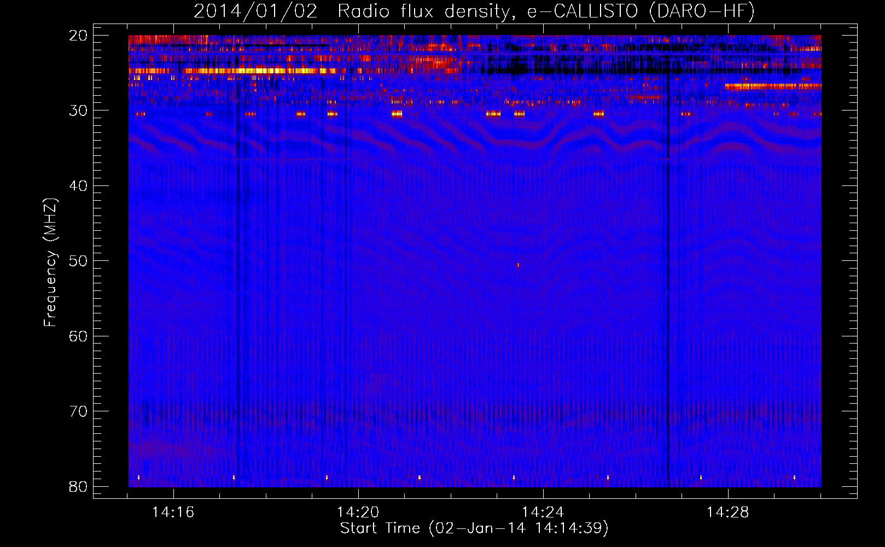Click the 40 MHz frequency tick label

click(78, 186)
